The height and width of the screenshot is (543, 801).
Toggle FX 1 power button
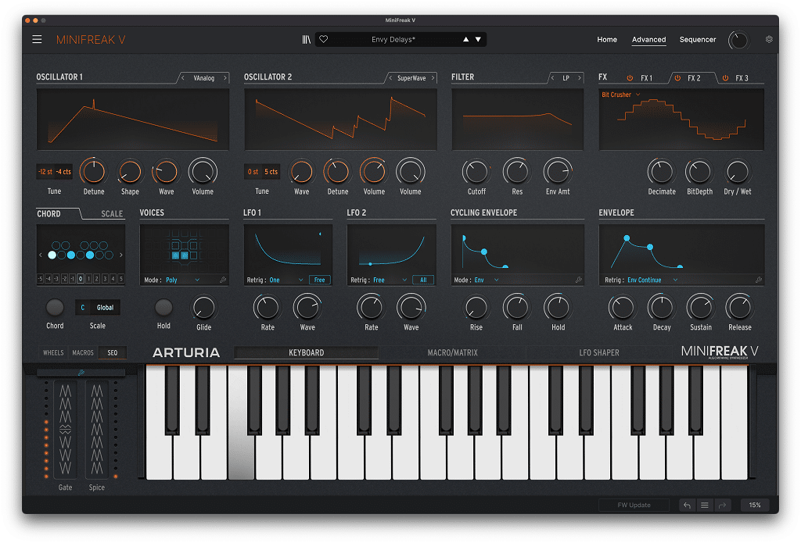[x=630, y=78]
